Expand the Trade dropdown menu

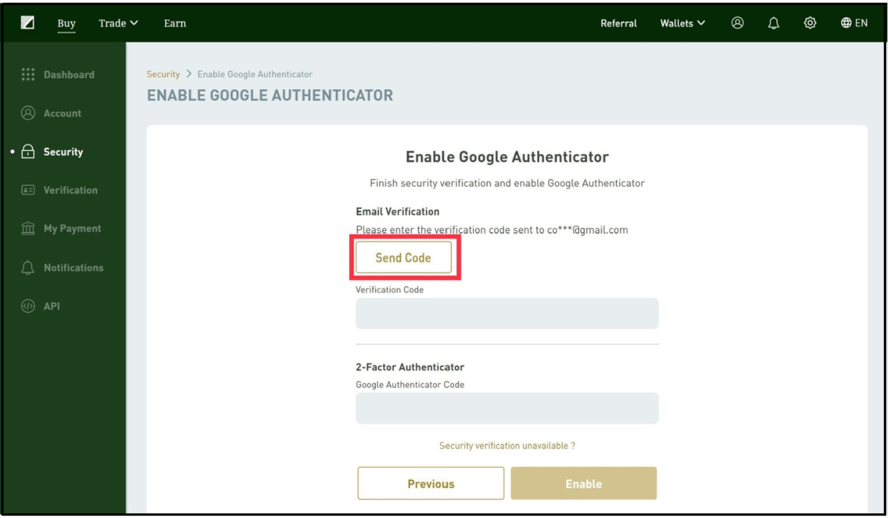point(119,23)
